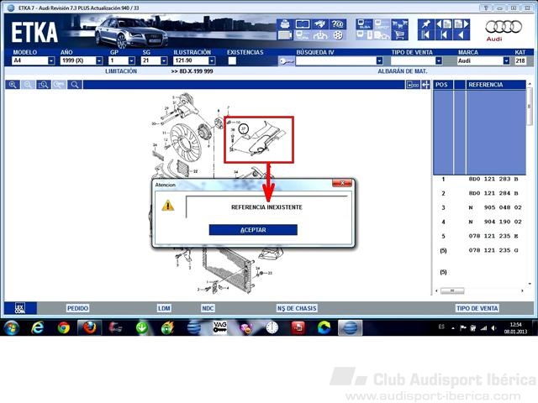Zoom out on the illustration
Image resolution: width=538 pixels, height=403 pixels.
[28, 85]
